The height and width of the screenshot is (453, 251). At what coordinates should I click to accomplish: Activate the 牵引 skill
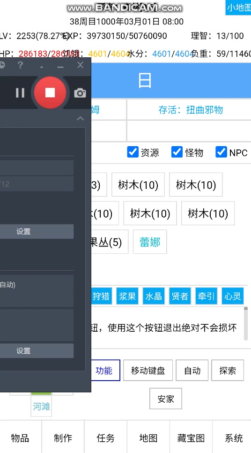tap(206, 296)
